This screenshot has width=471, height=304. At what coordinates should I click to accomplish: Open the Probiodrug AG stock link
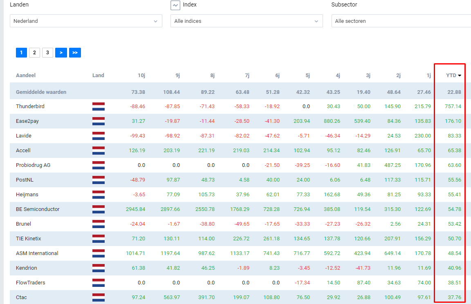(33, 165)
